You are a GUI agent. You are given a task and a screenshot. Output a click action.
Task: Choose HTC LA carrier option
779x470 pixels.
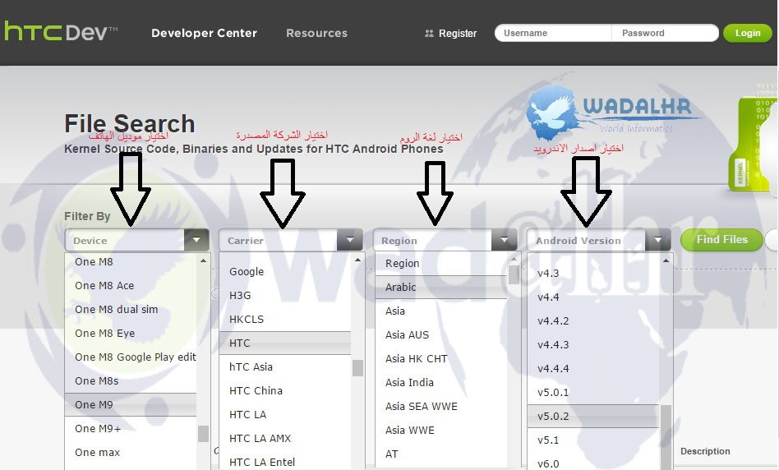(x=285, y=415)
